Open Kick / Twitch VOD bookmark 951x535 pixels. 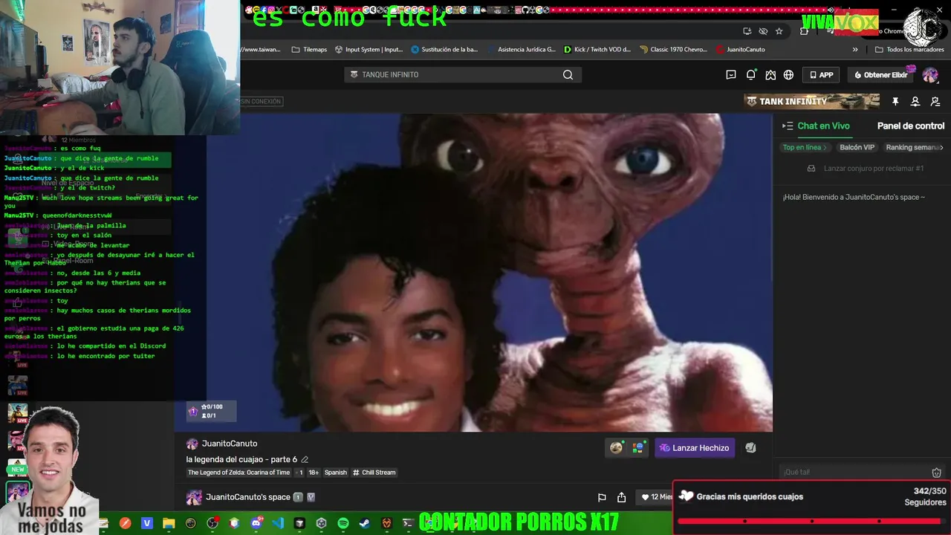(597, 50)
